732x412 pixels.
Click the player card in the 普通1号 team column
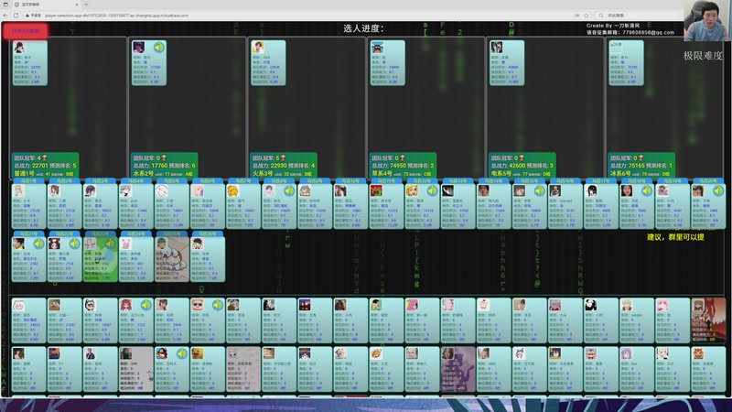point(30,62)
